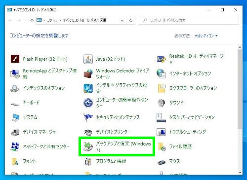Open the インデックスのオプション icon
The width and height of the screenshot is (247, 180).
pyautogui.click(x=15, y=88)
